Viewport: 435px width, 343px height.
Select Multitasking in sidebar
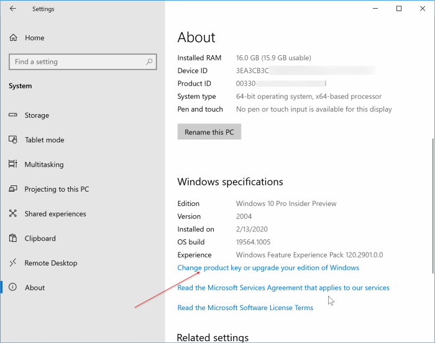pos(44,164)
